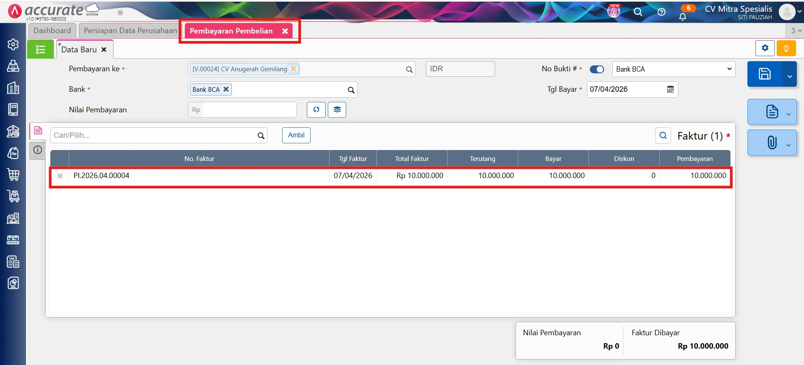Click invoice number PI.2026.04.00004

101,176
